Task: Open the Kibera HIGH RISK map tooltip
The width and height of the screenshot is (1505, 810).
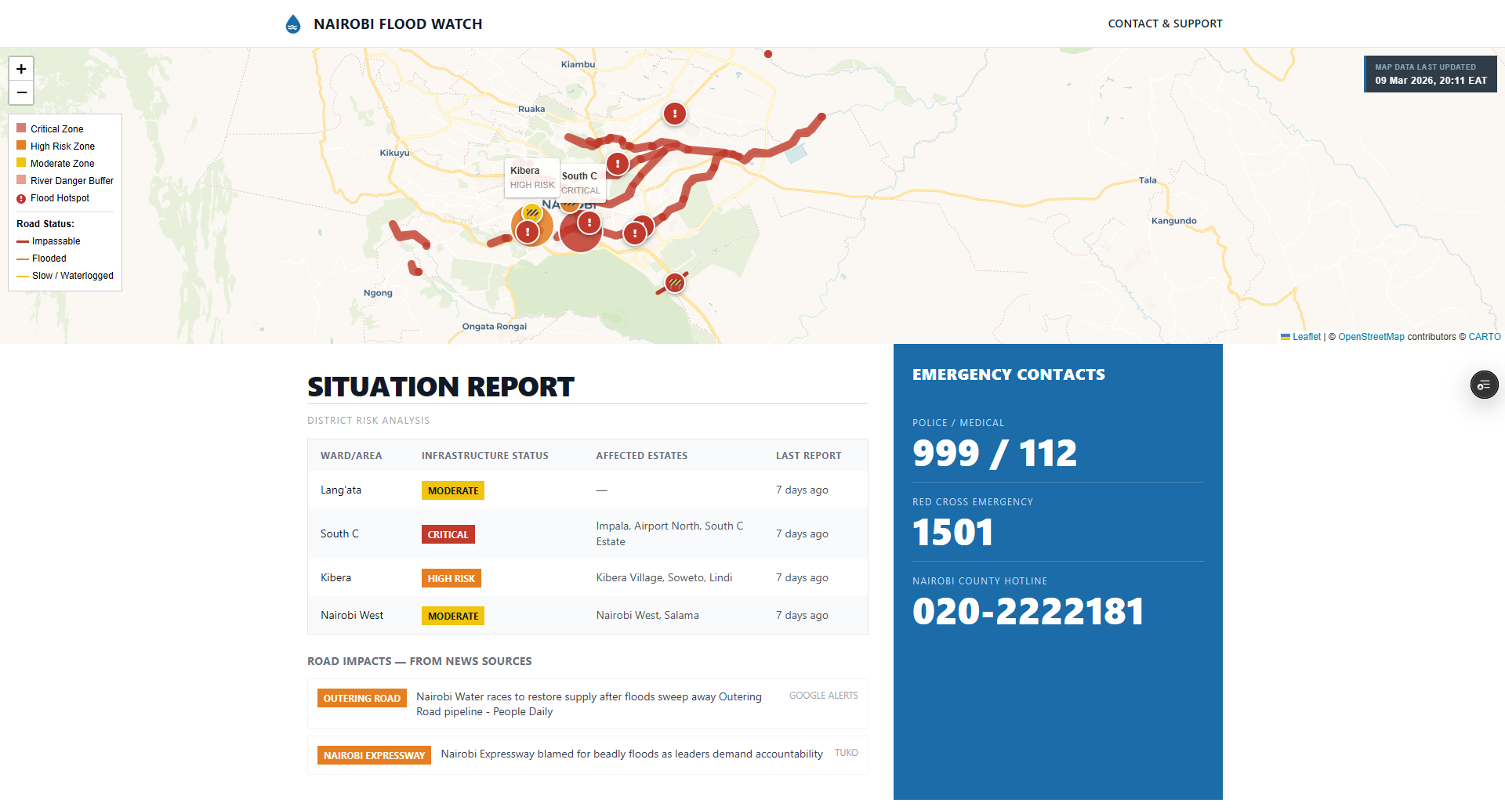Action: point(531,178)
